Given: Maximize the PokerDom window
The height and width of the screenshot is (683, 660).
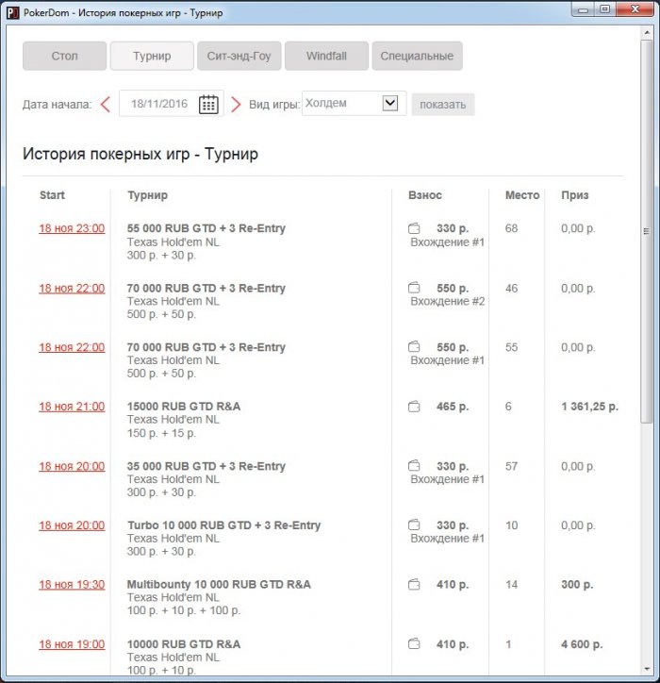Looking at the screenshot, I should 605,9.
